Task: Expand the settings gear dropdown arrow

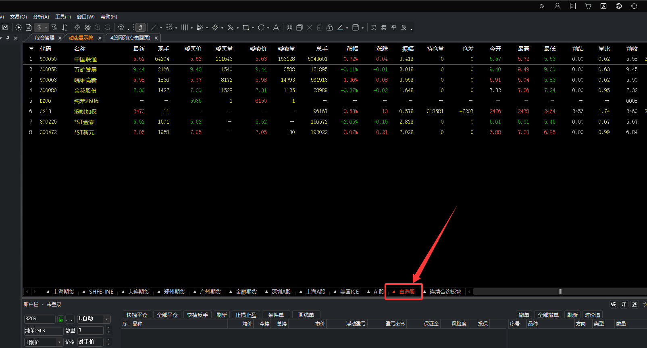Action: tap(128, 29)
